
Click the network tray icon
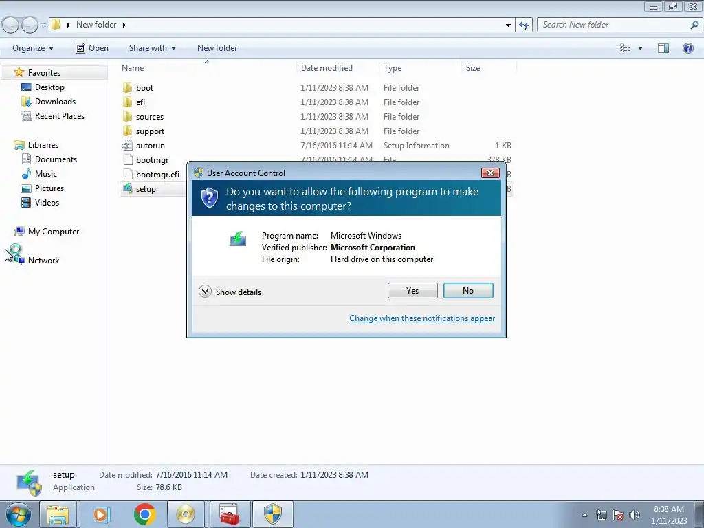[601, 515]
